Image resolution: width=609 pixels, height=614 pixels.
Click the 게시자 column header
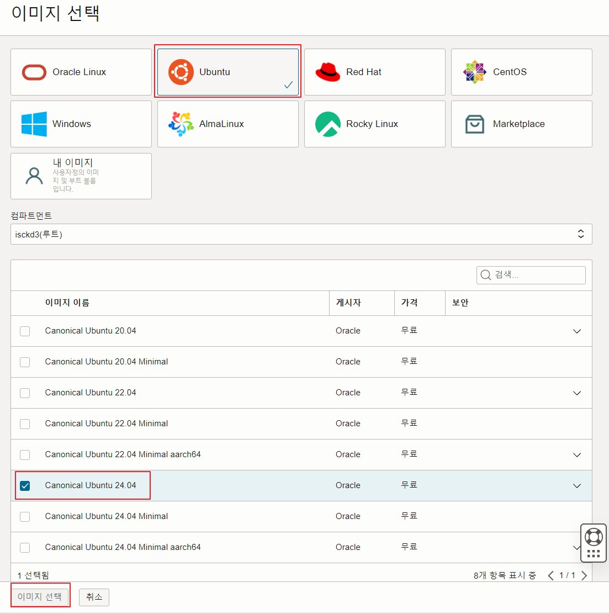(348, 303)
